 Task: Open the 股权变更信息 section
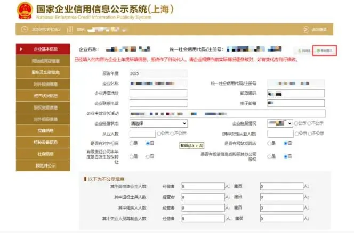point(43,107)
